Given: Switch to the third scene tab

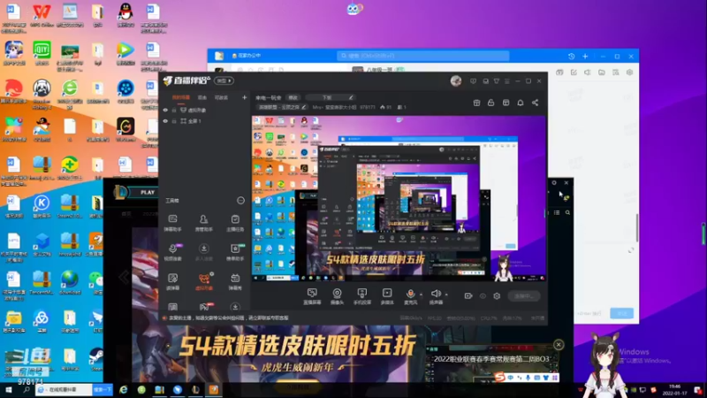Looking at the screenshot, I should pyautogui.click(x=221, y=97).
